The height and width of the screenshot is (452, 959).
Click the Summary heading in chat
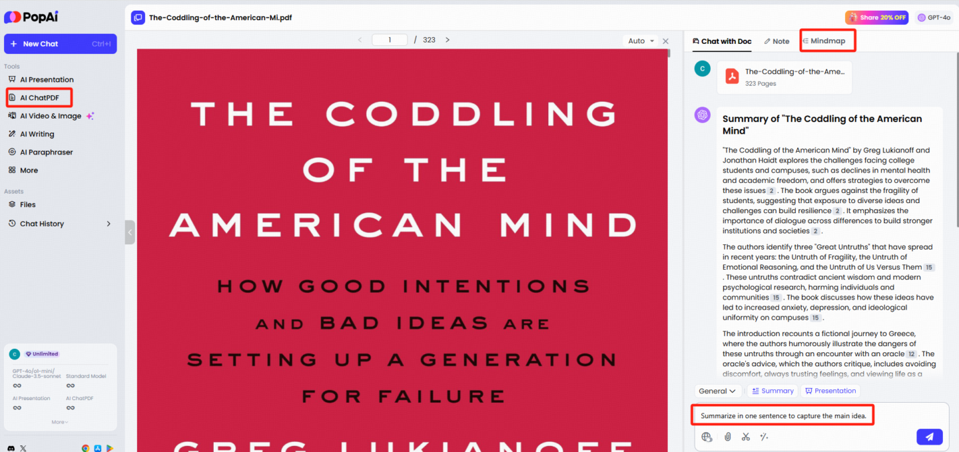(822, 124)
